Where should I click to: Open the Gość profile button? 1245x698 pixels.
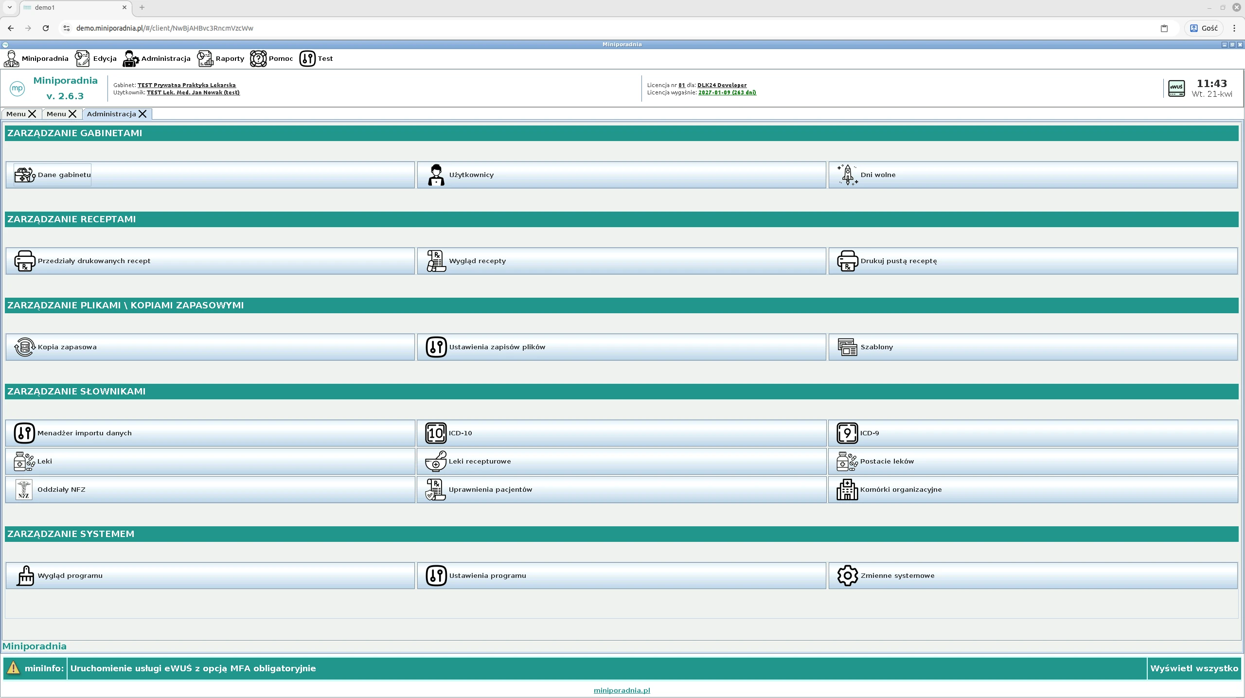pyautogui.click(x=1204, y=28)
